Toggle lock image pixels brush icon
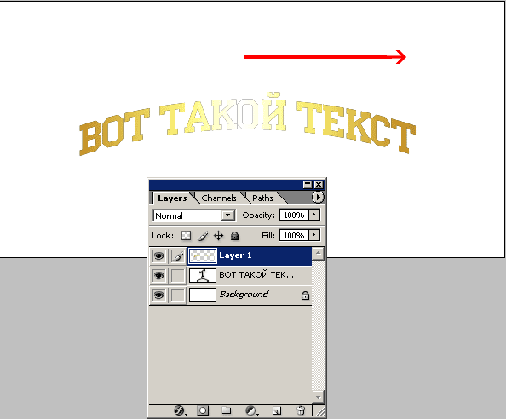The height and width of the screenshot is (419, 506). [203, 236]
